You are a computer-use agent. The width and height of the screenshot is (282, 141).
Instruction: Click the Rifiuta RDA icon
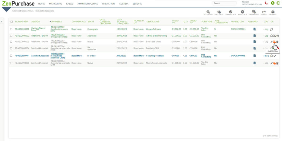[242, 12]
